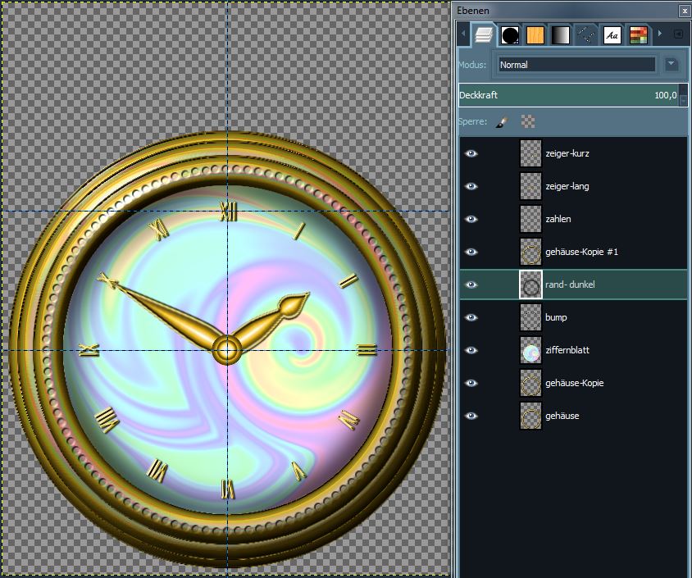Switch to the Layers (Ebenen) tab
Viewport: 692px width, 578px height.
485,35
